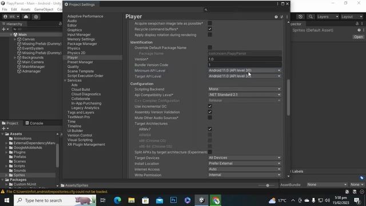Open the Layers dropdown
The width and height of the screenshot is (366, 206).
[328, 17]
